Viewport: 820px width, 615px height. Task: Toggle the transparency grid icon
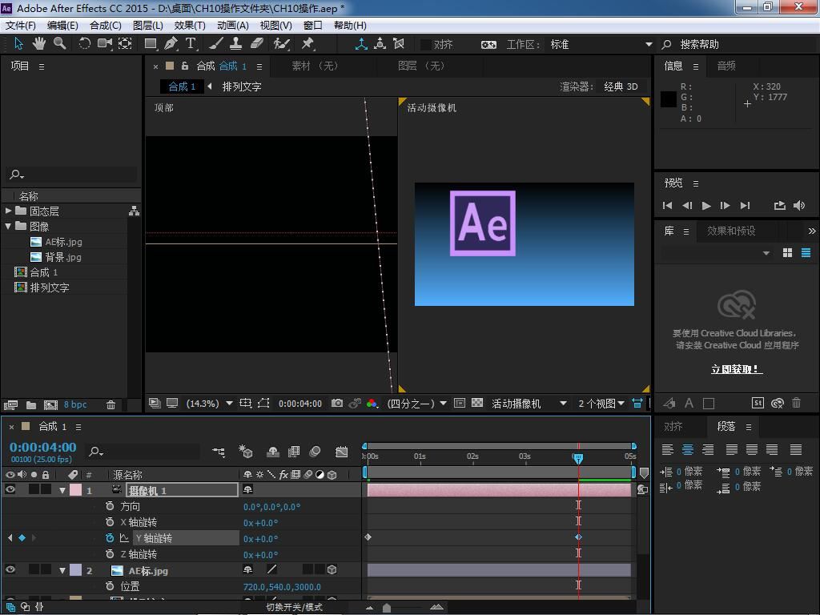click(x=477, y=404)
